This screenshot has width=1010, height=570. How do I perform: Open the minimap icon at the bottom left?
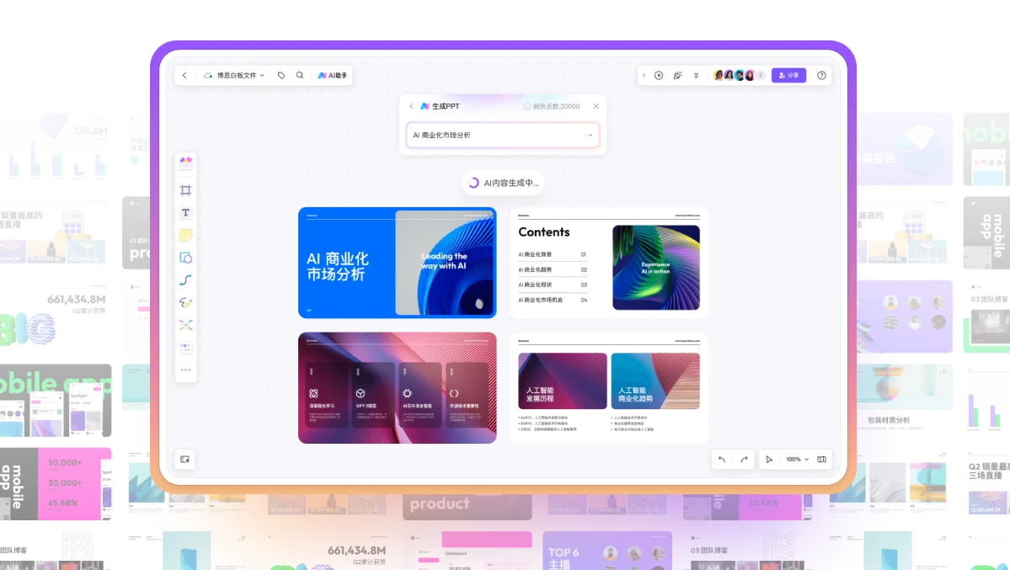point(185,459)
